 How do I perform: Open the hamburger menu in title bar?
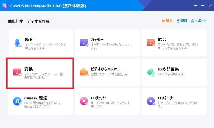pyautogui.click(x=196, y=6)
